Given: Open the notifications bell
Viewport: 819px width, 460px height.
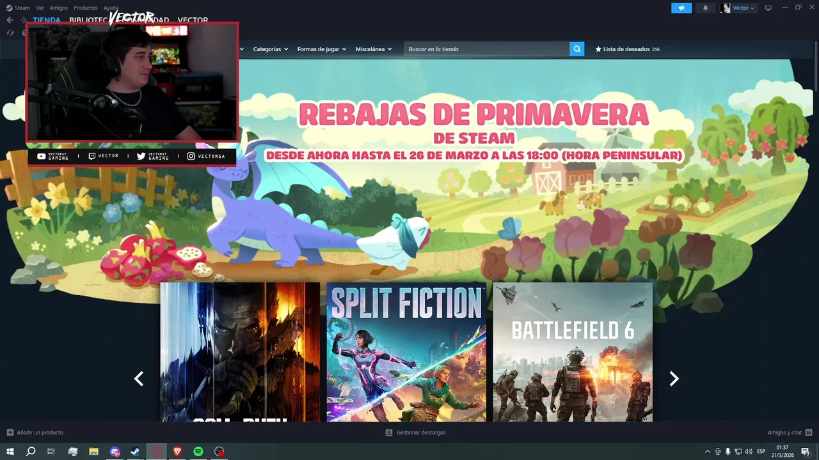Looking at the screenshot, I should point(706,8).
